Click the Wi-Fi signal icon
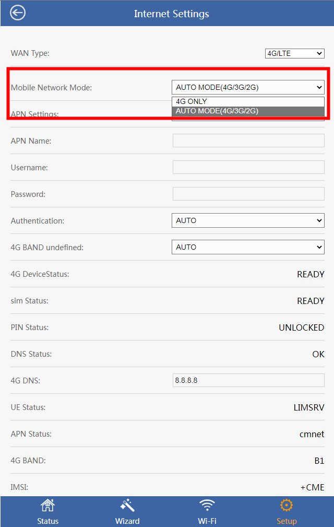Viewport: 334px width, 527px height. [207, 506]
